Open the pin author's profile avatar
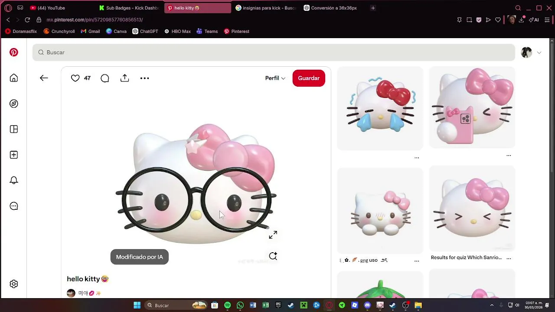 (x=71, y=293)
